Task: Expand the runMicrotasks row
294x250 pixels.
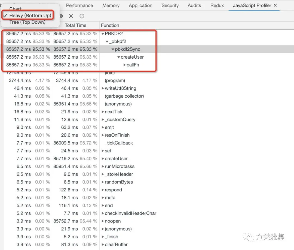Action: click(x=103, y=166)
